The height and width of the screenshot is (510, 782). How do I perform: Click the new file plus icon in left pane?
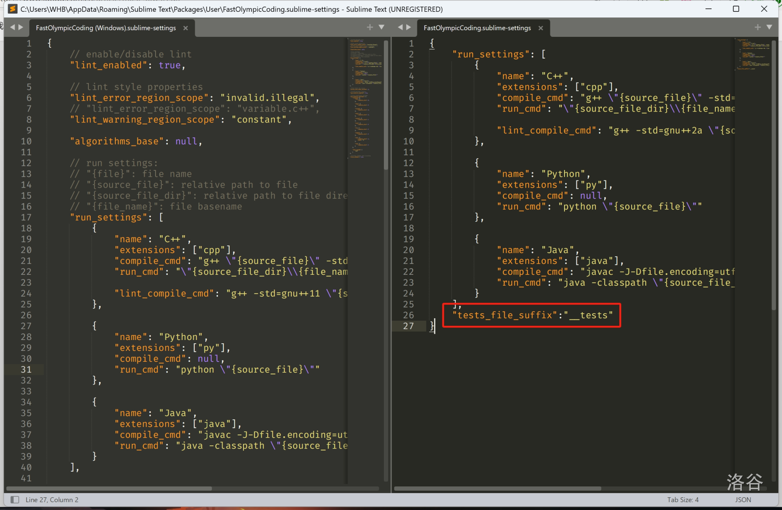click(370, 27)
